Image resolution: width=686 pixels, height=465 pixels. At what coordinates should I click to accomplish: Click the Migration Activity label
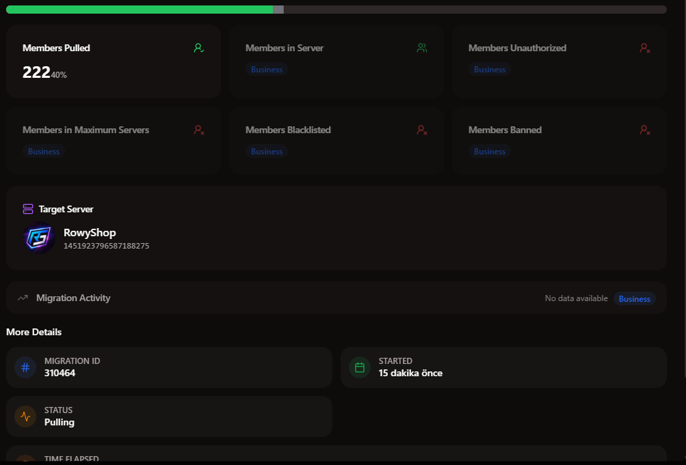[x=73, y=298]
